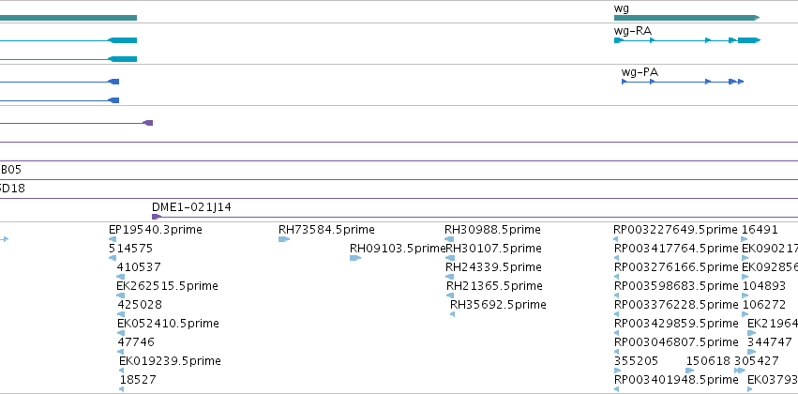Select the wg-RA transcript glyph

(x=687, y=40)
